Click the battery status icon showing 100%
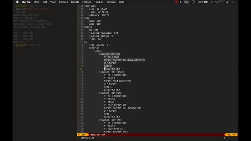 coord(202,2)
